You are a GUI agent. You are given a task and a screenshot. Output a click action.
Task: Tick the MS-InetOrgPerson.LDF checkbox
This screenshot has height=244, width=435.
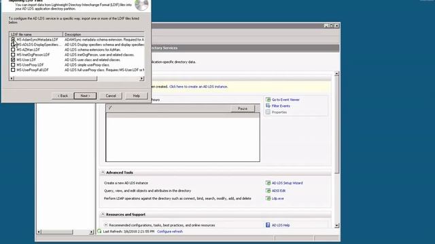click(x=13, y=55)
